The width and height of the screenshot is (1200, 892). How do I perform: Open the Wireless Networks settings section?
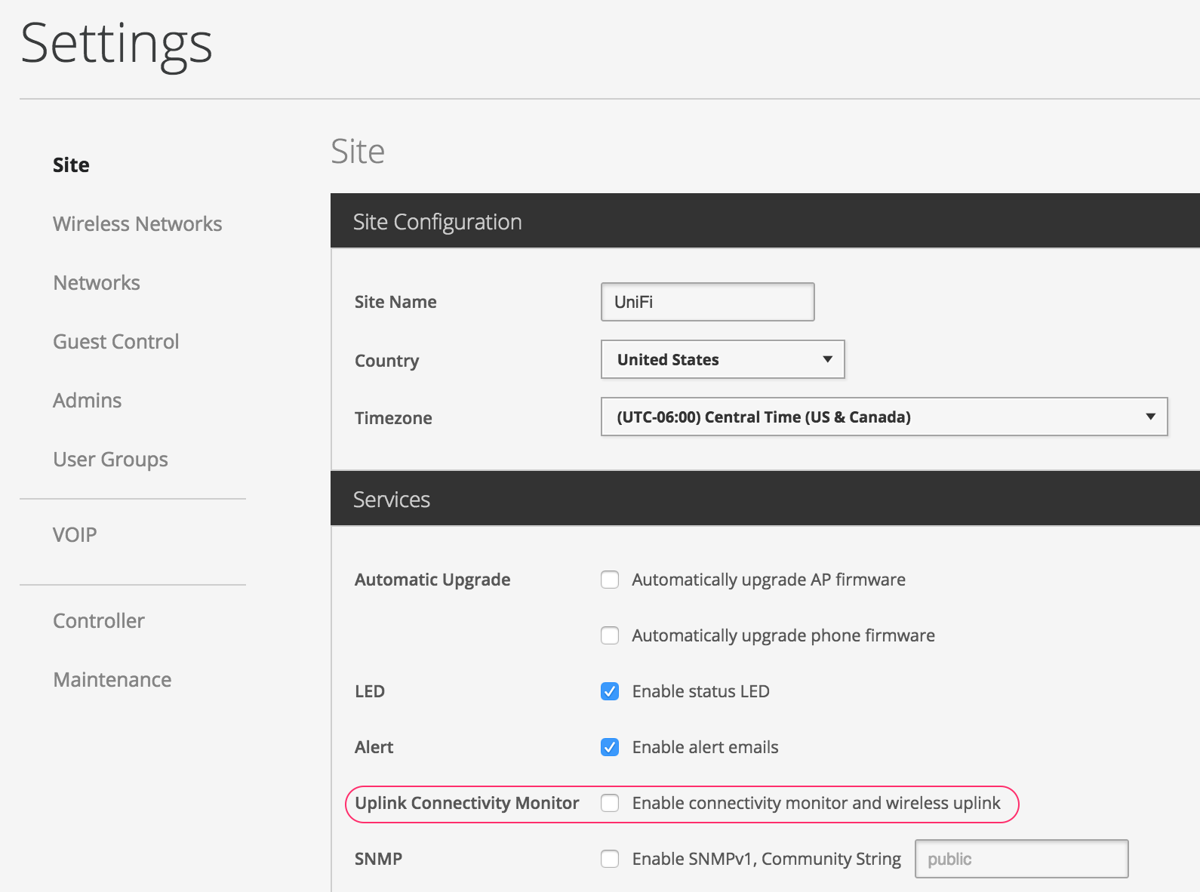click(137, 224)
